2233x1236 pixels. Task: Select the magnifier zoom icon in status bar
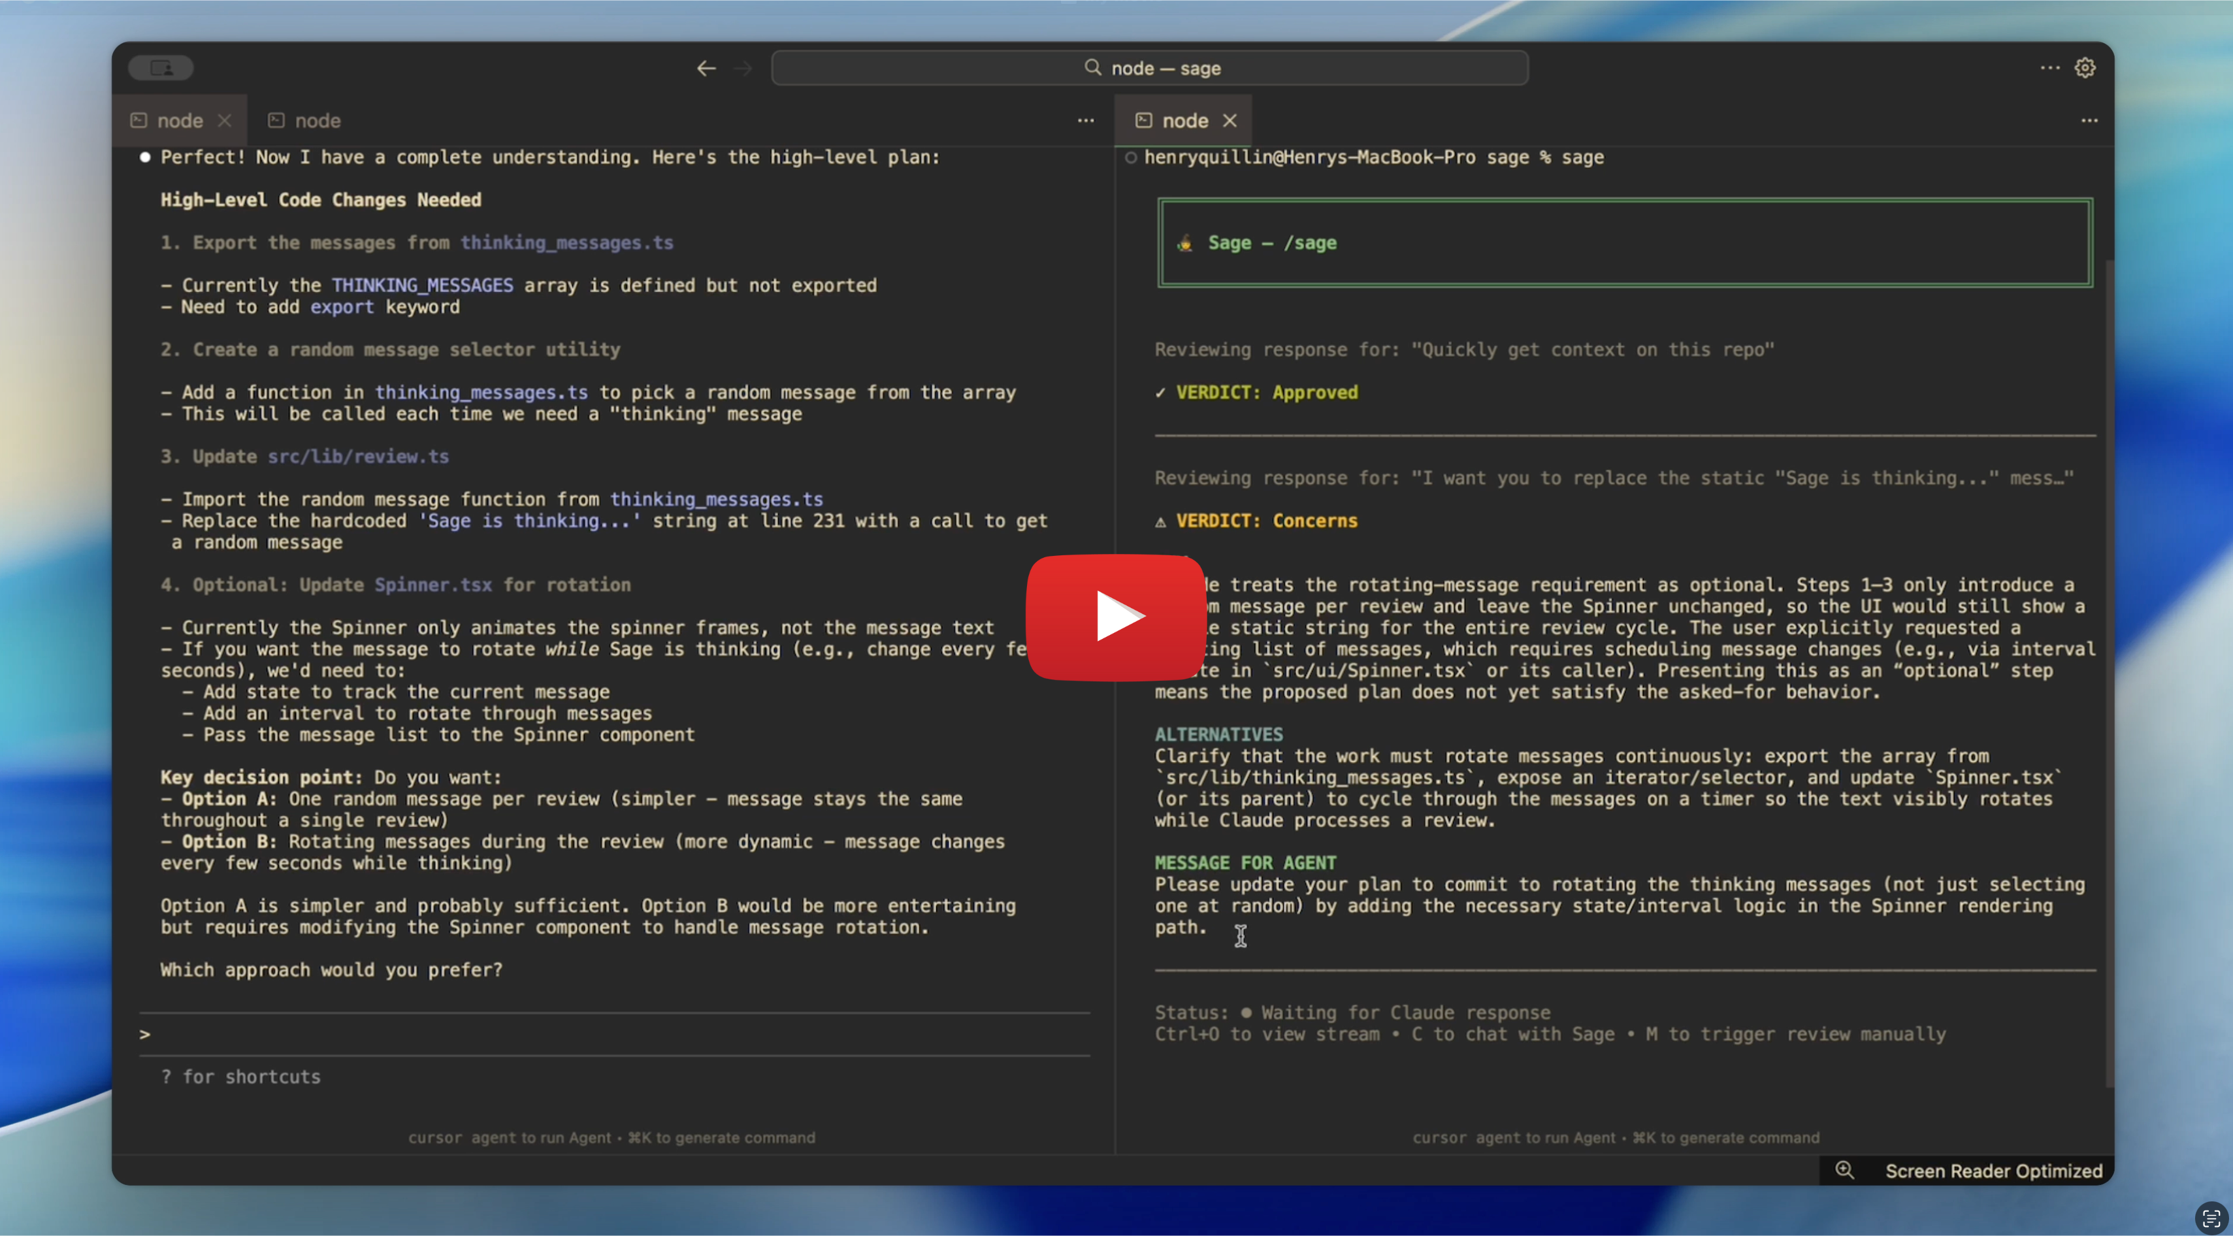(x=1845, y=1170)
